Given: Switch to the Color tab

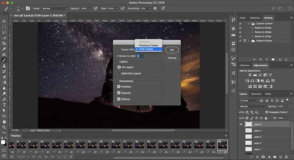Looking at the screenshot, I should pyautogui.click(x=243, y=18).
